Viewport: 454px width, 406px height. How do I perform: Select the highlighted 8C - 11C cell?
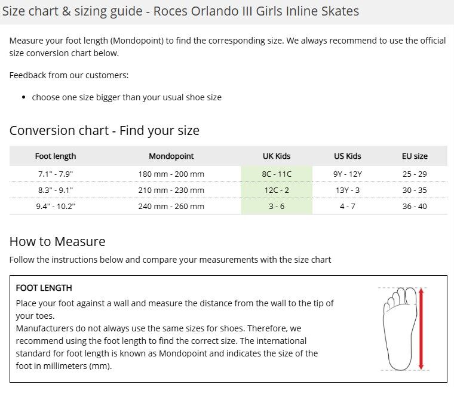pos(277,174)
